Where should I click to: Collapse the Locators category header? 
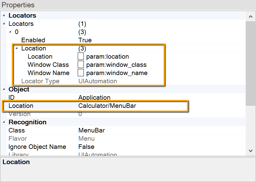(4, 15)
